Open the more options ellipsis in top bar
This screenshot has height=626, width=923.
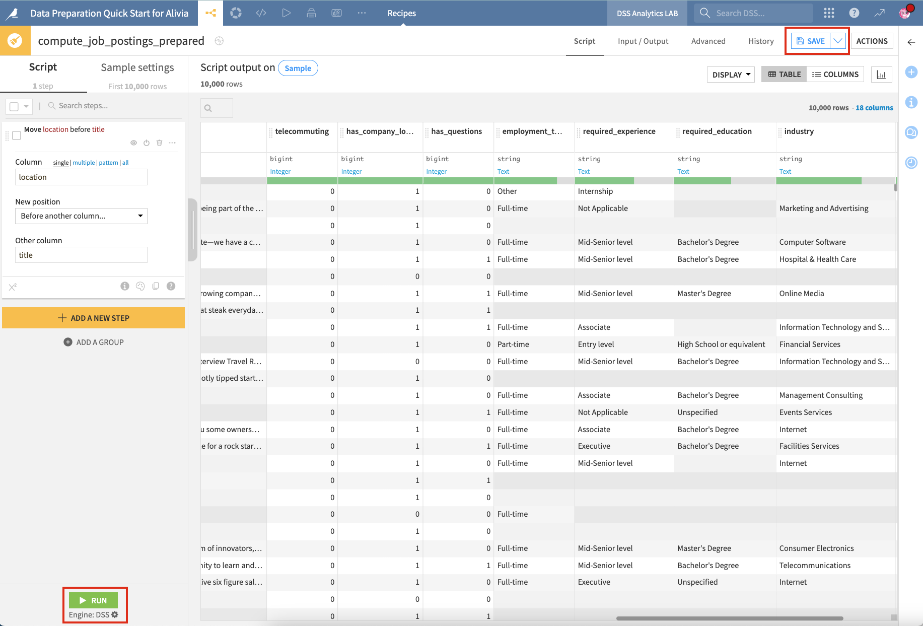coord(362,13)
